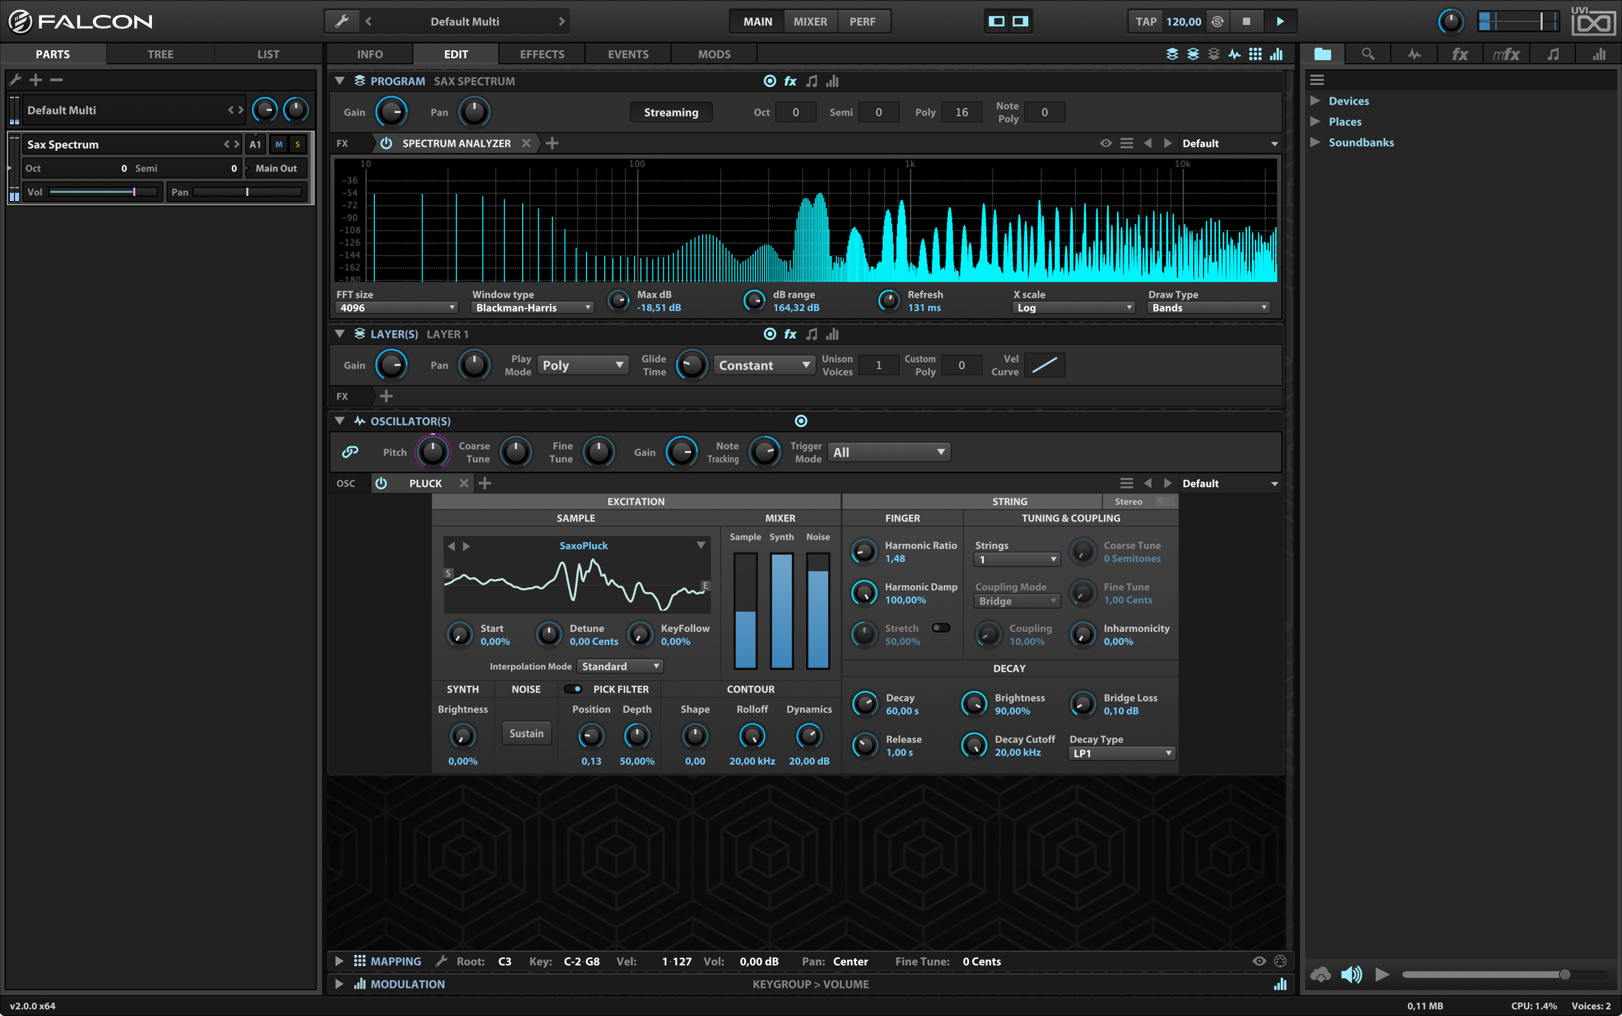Screen dimensions: 1622x1016
Task: Open the event processors note icon in sidebar
Action: pos(1553,54)
